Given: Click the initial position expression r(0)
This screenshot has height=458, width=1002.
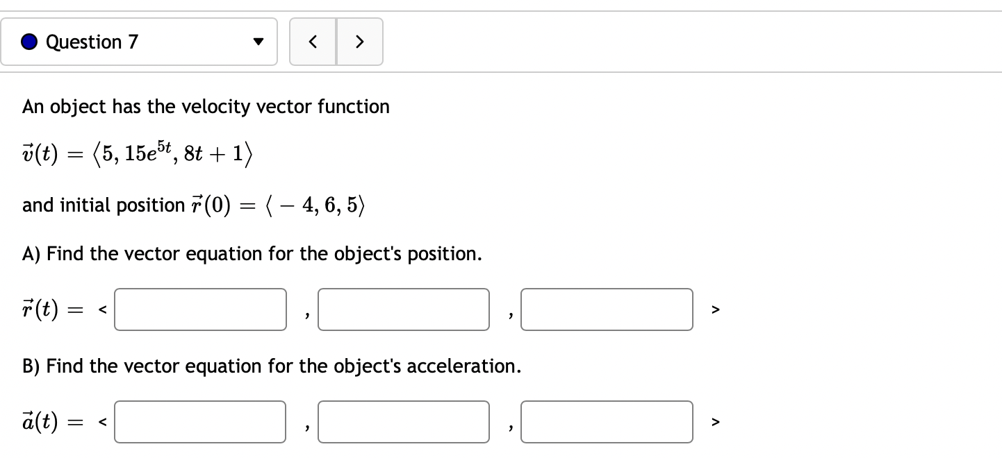Looking at the screenshot, I should (x=192, y=205).
